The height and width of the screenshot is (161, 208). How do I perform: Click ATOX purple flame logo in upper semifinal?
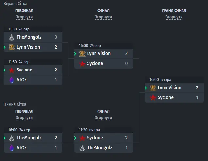(12, 80)
